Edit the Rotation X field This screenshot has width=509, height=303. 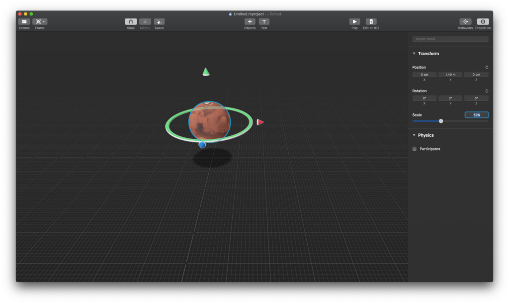tap(424, 98)
